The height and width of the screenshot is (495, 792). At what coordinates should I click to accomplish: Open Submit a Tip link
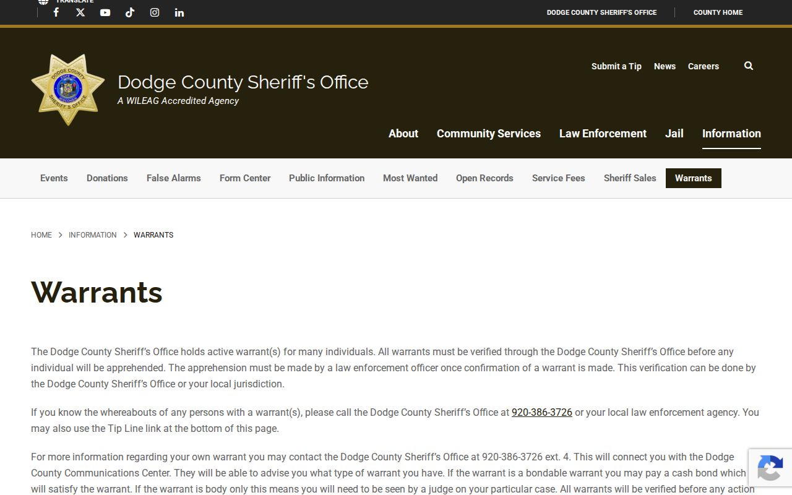(616, 66)
